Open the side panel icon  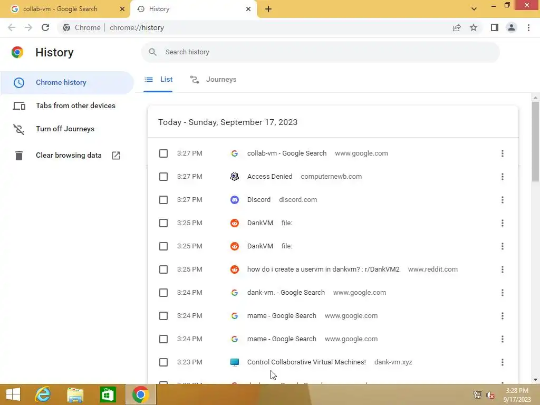click(x=495, y=27)
